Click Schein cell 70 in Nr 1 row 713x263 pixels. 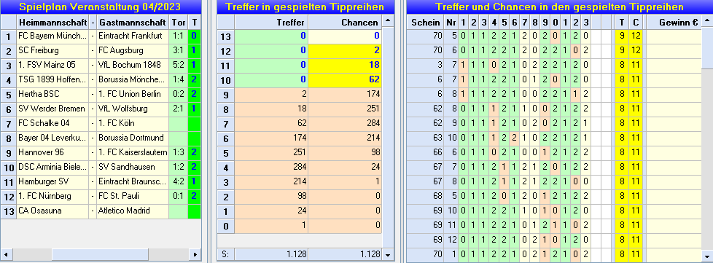click(425, 254)
